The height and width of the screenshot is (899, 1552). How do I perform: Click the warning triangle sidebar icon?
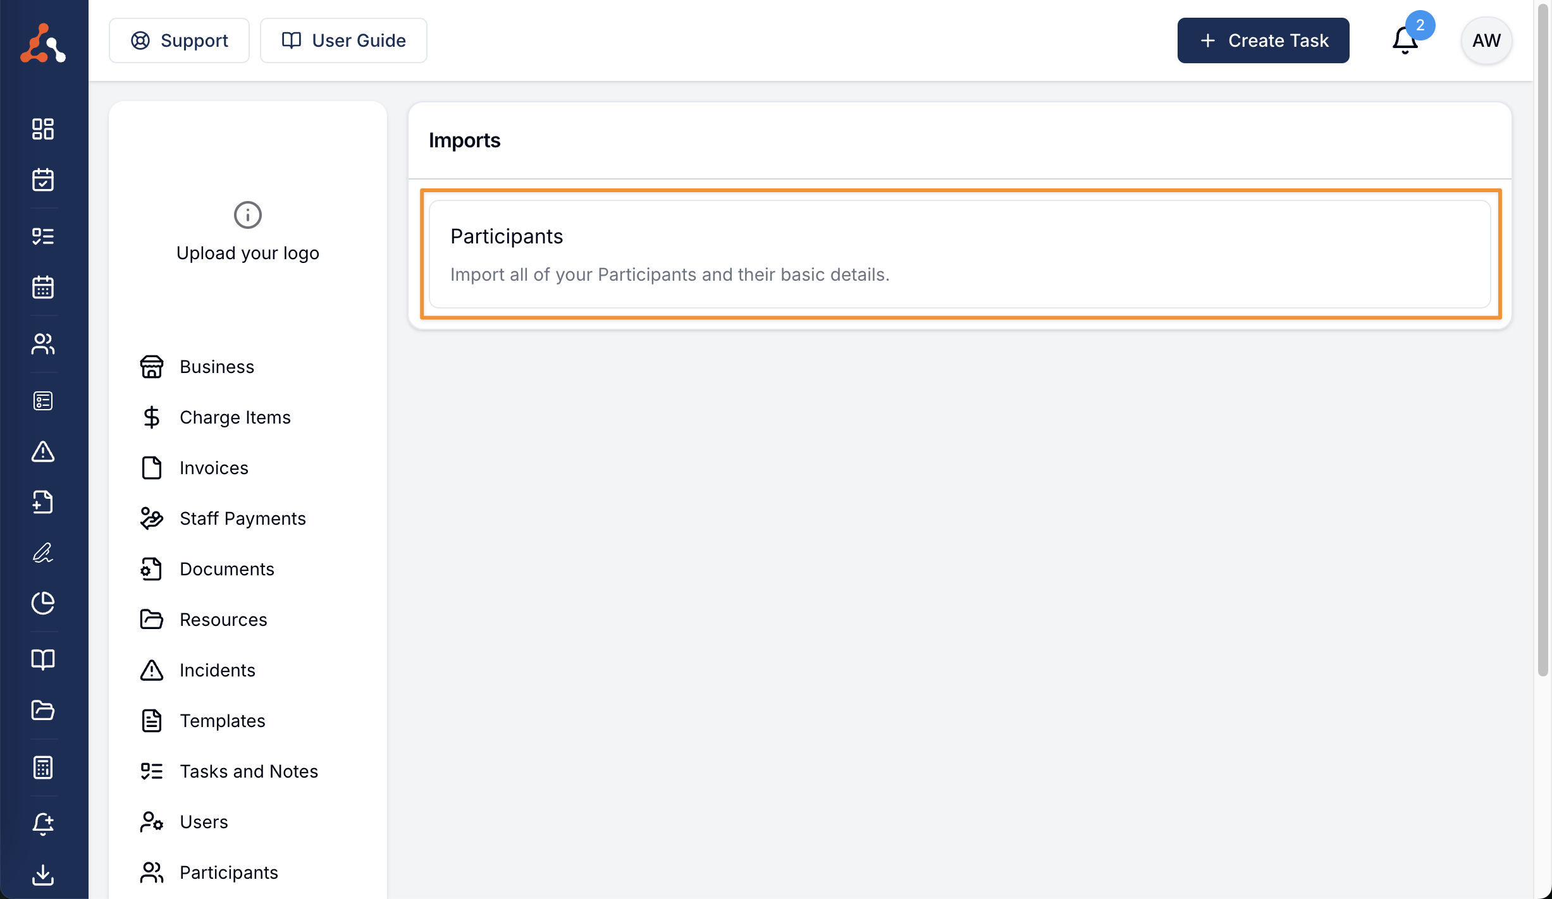coord(43,451)
